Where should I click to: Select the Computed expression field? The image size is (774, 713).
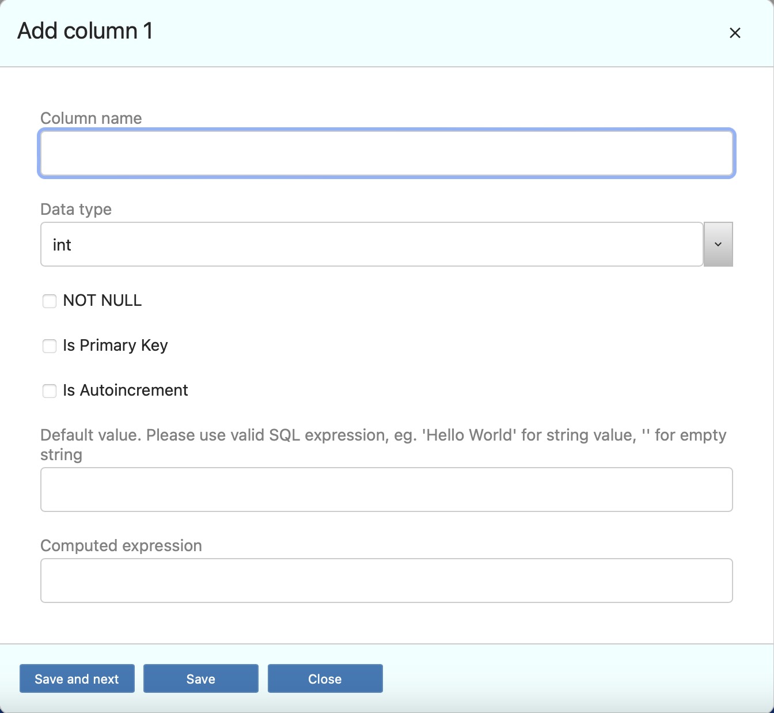pos(386,581)
